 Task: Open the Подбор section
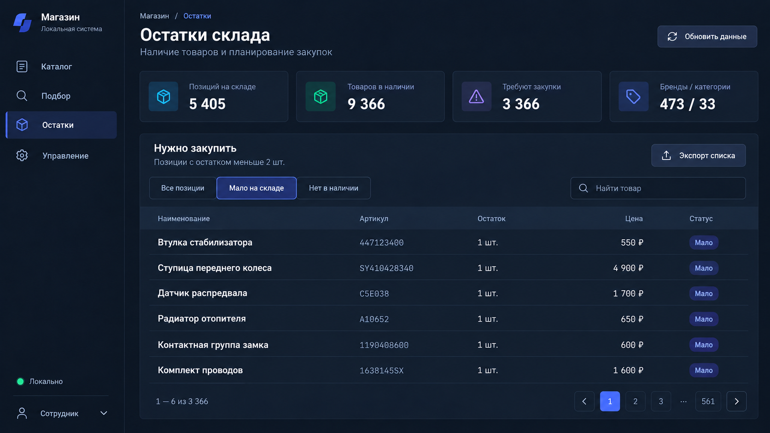[x=61, y=96]
